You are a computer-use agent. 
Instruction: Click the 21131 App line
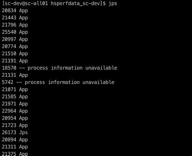coord(15,75)
